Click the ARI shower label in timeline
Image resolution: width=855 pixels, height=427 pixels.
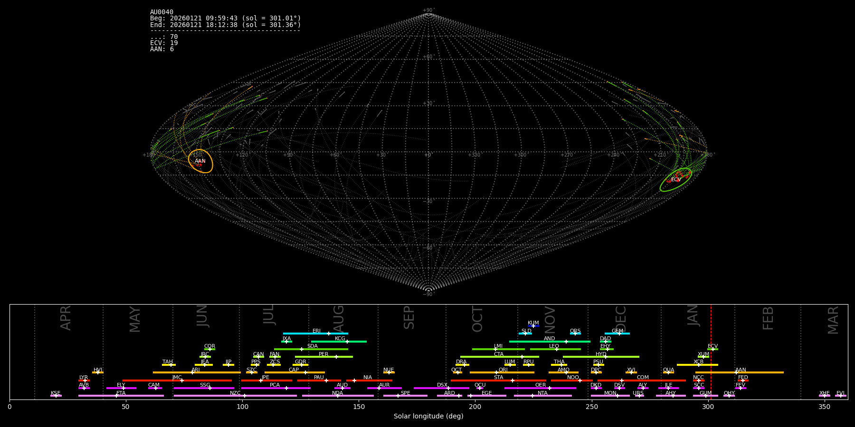point(196,370)
